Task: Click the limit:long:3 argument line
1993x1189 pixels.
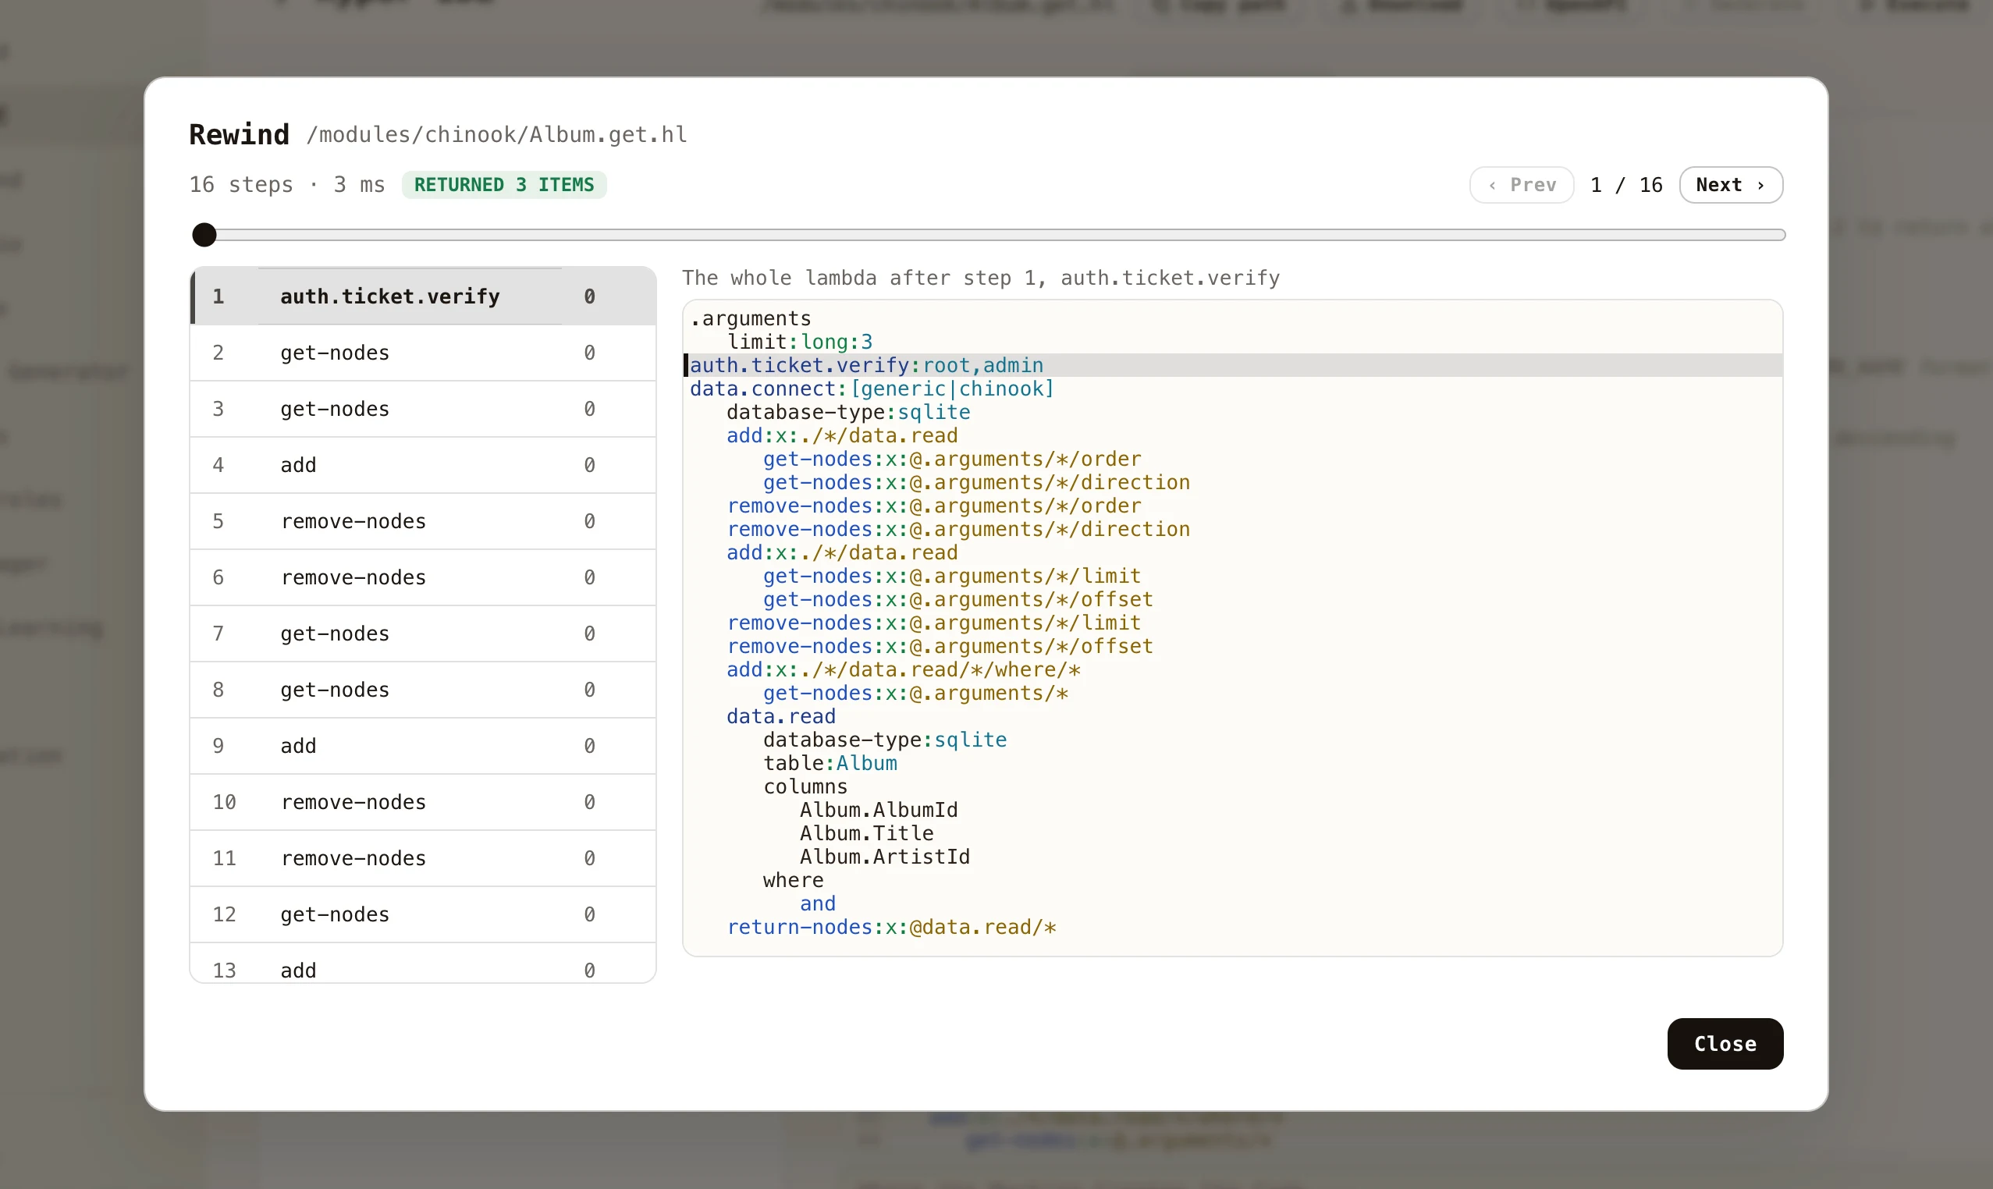Action: [799, 343]
